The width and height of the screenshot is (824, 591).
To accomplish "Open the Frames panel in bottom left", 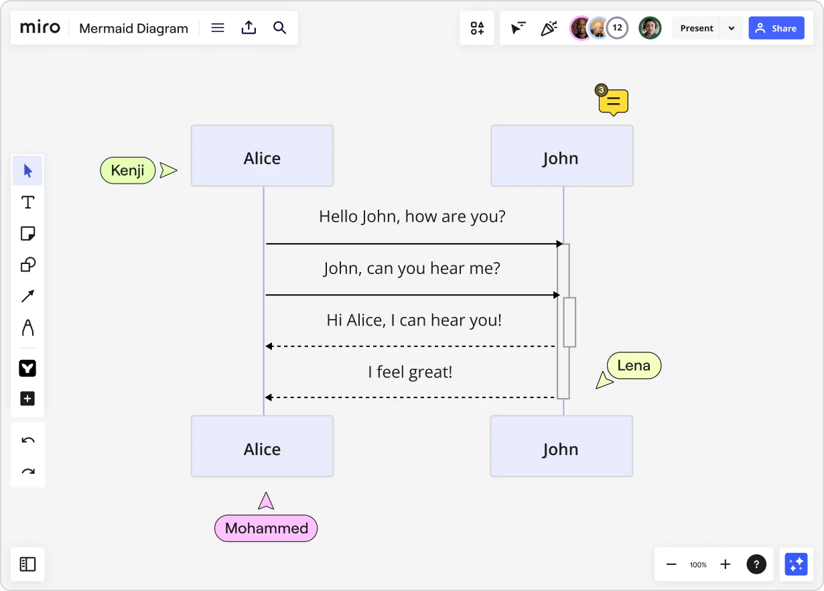I will point(27,564).
